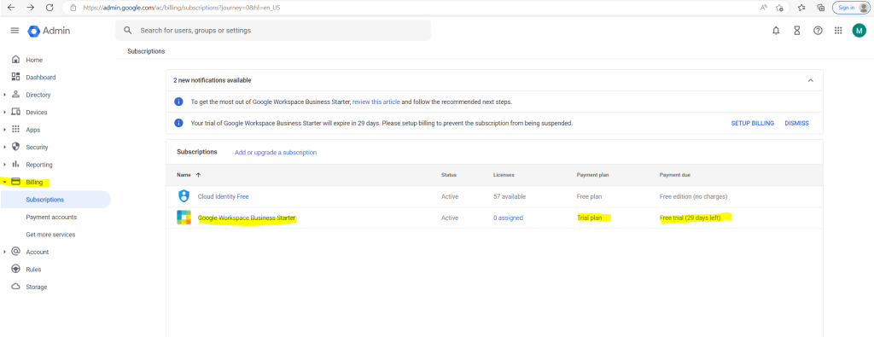Collapse the notifications panel chevron
Screen dimensions: 874x337
tap(811, 80)
